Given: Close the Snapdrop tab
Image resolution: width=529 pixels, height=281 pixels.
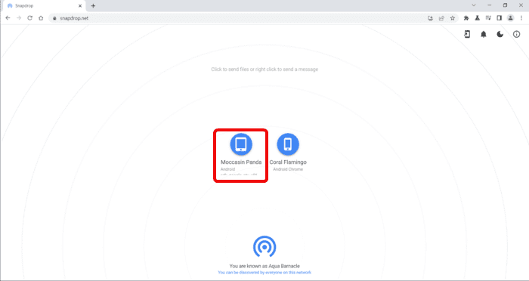Looking at the screenshot, I should pos(80,6).
